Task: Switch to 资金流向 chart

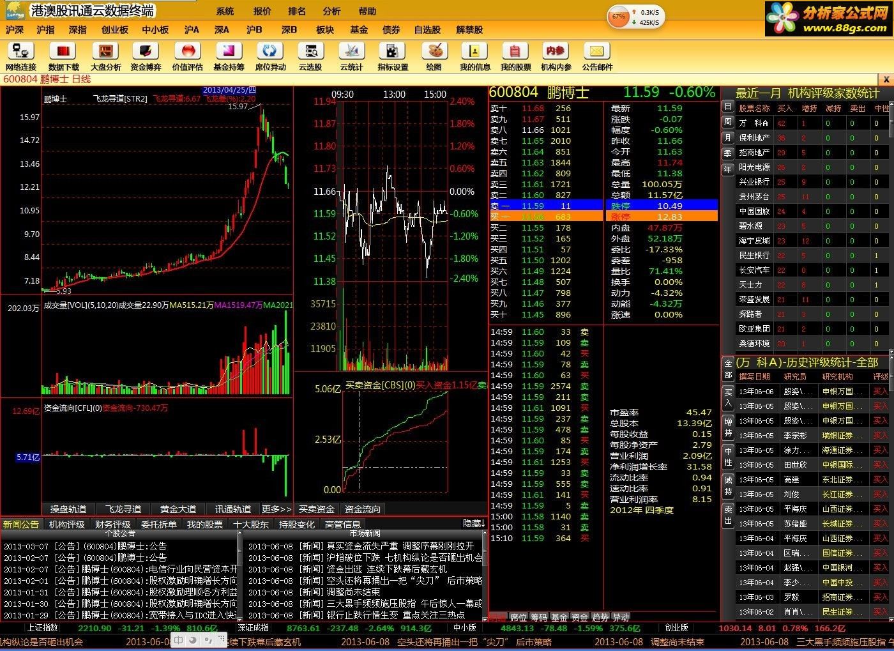Action: [x=362, y=509]
